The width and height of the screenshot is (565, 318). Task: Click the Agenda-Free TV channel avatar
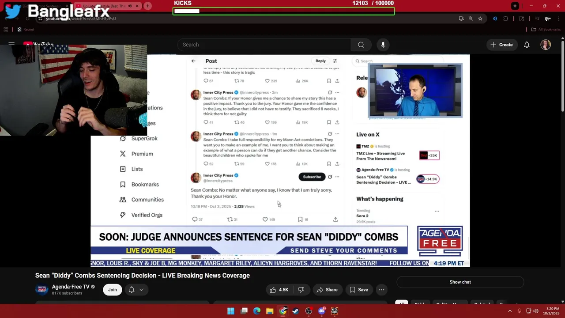pos(42,289)
